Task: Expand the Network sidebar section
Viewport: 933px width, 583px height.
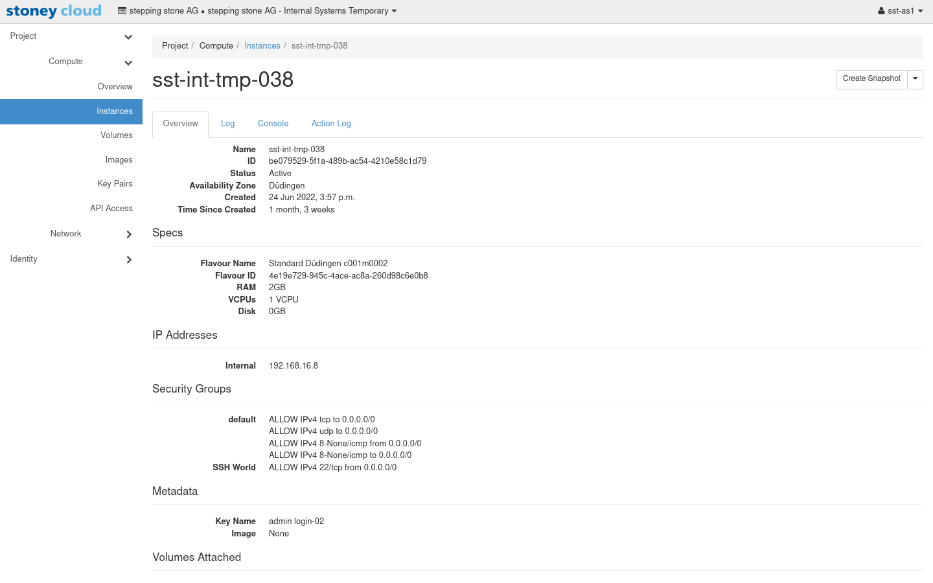Action: pyautogui.click(x=128, y=234)
